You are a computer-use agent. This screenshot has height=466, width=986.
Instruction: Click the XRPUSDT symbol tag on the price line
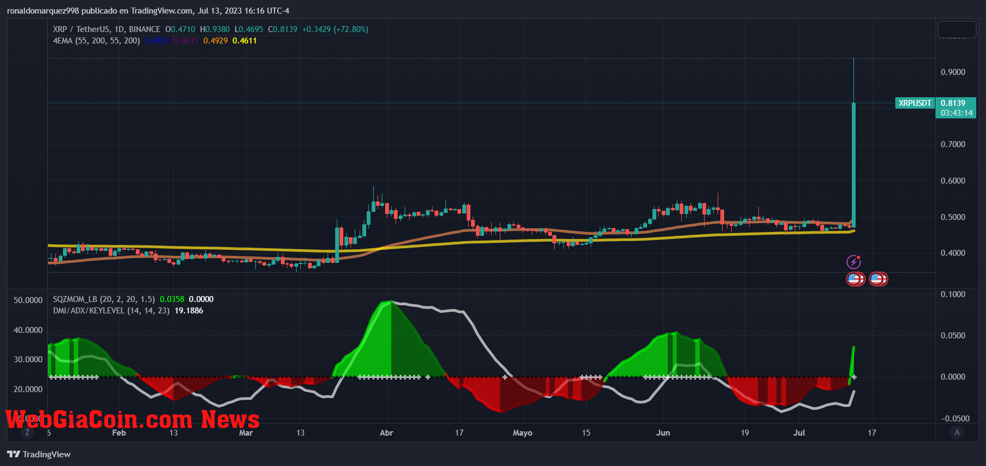coord(915,103)
